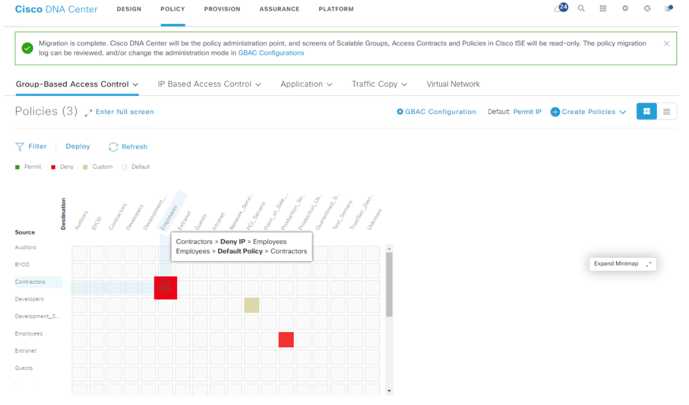Click the search magnifier icon
Screen dimensions: 689x405
(581, 8)
